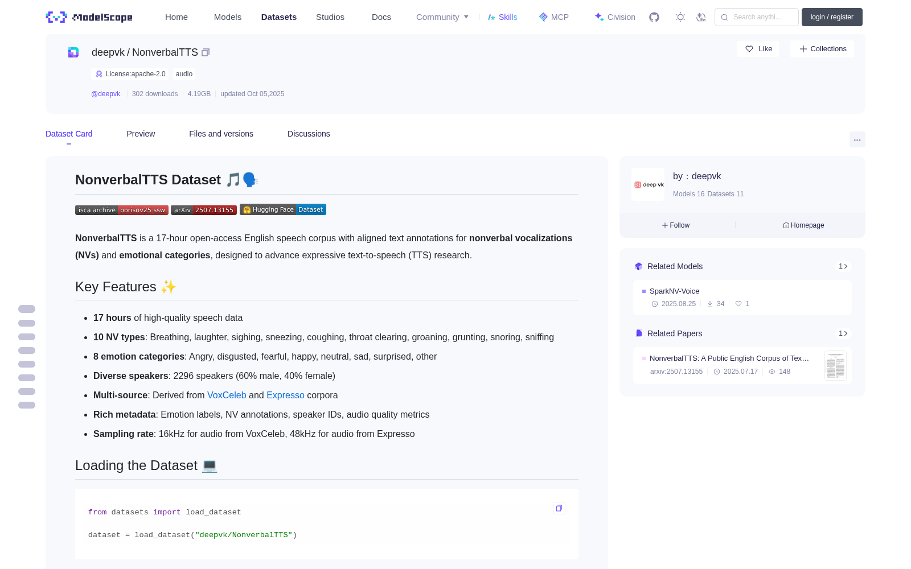Click the Homepage house icon
This screenshot has width=911, height=569.
pyautogui.click(x=786, y=225)
